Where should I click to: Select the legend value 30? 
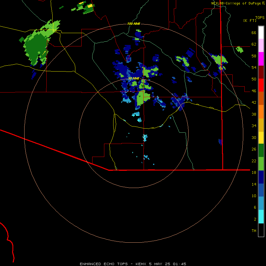click(254, 137)
